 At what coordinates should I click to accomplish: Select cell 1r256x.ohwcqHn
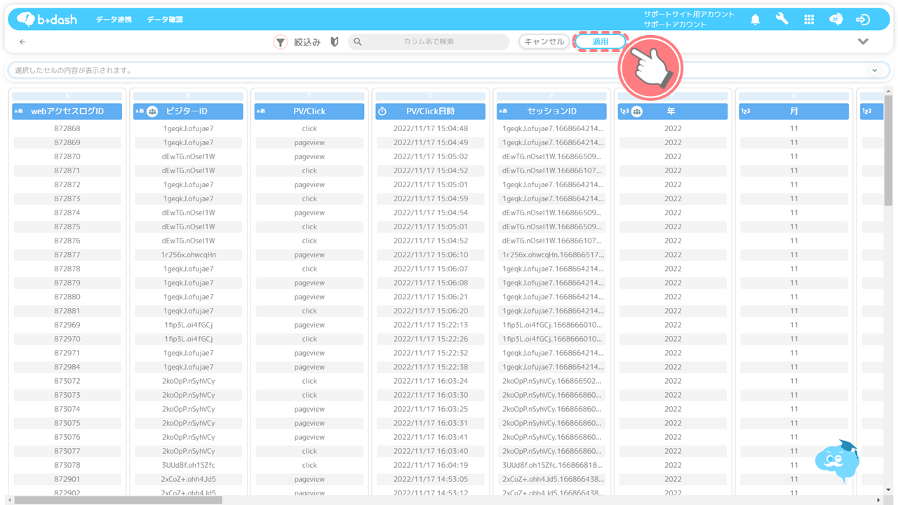(189, 255)
